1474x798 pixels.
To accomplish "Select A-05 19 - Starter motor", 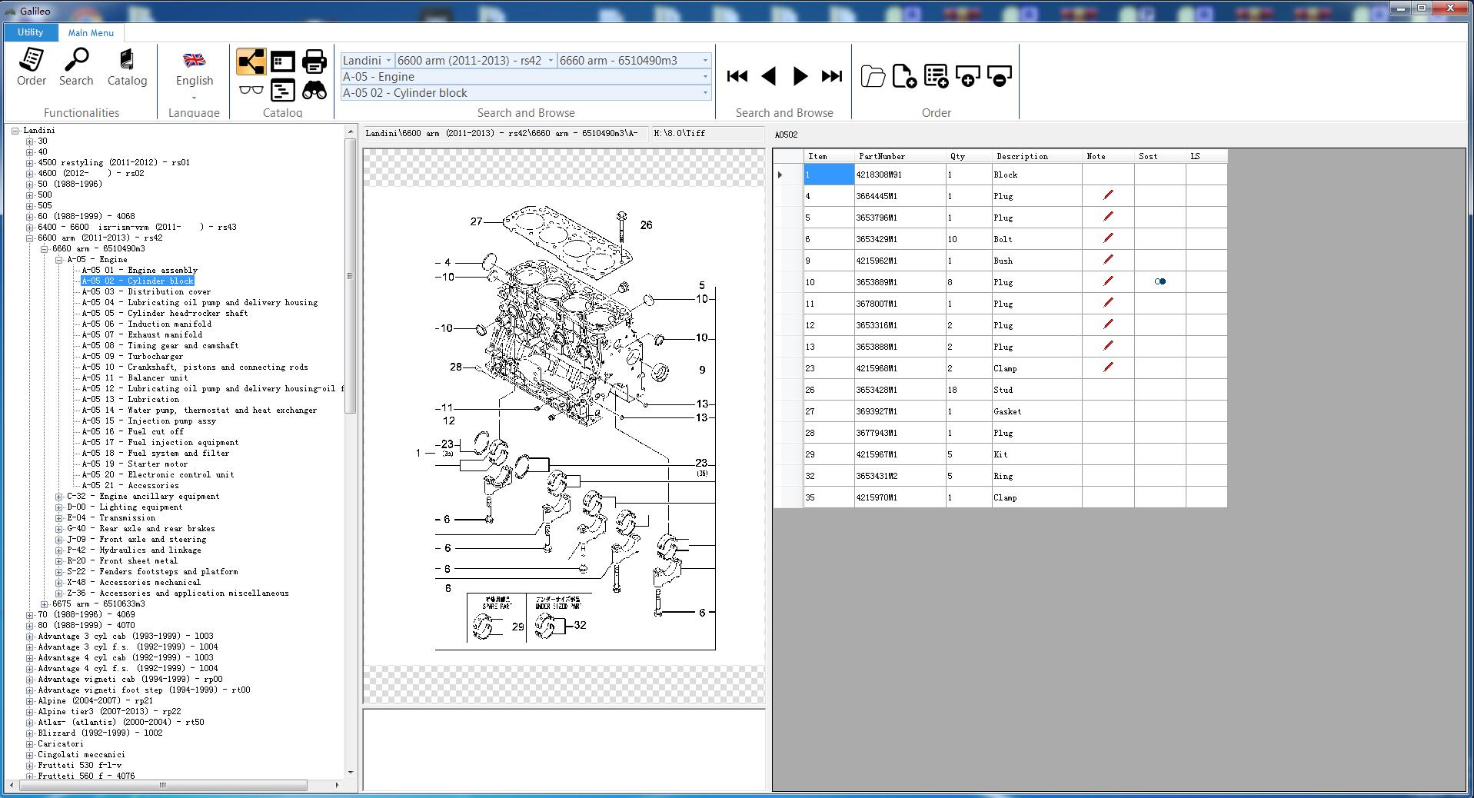I will click(x=135, y=464).
